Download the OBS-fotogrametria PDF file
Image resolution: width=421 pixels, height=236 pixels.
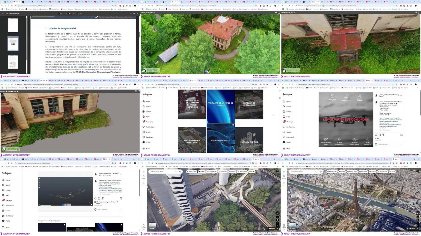pos(131,13)
